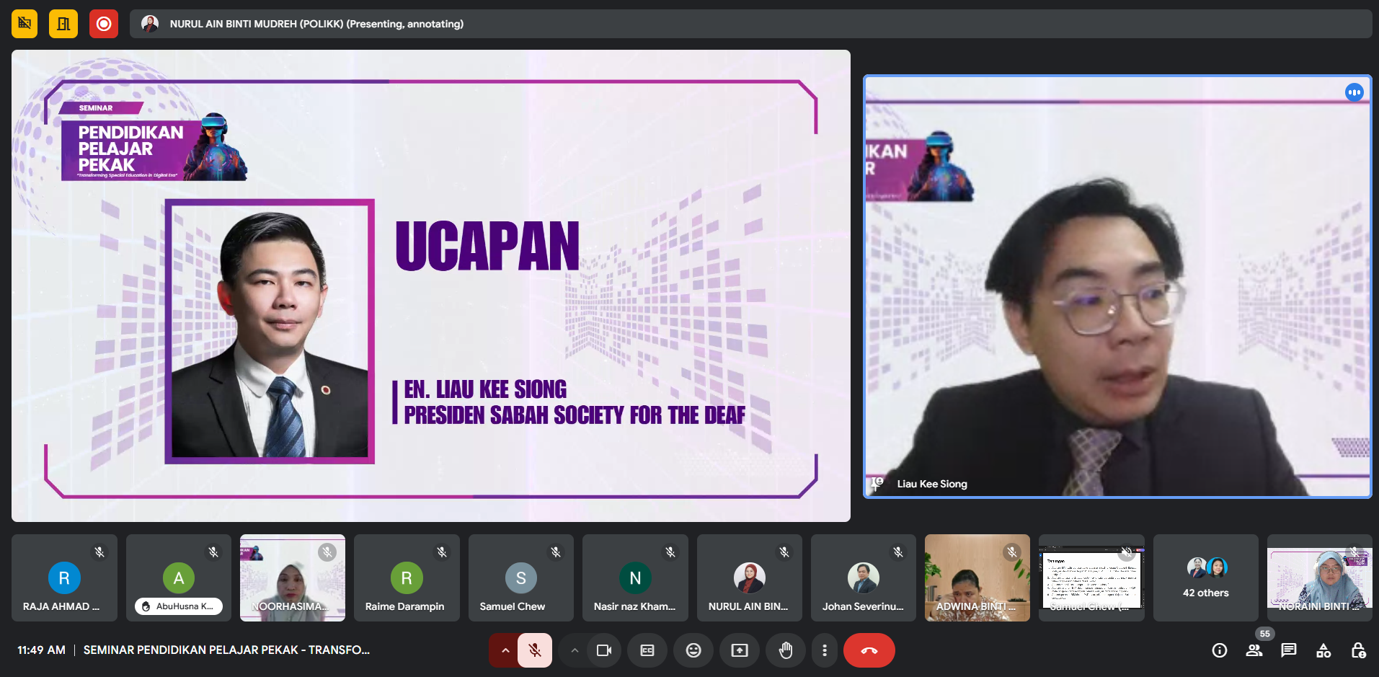Select the Raime Darampin participant tile
The image size is (1379, 677).
tap(406, 578)
